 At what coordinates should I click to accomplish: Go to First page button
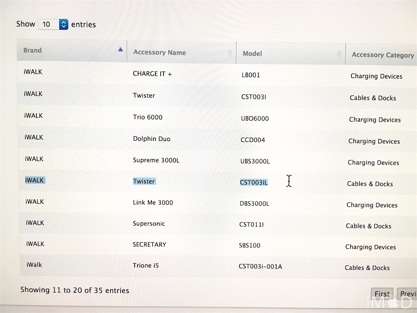click(382, 294)
